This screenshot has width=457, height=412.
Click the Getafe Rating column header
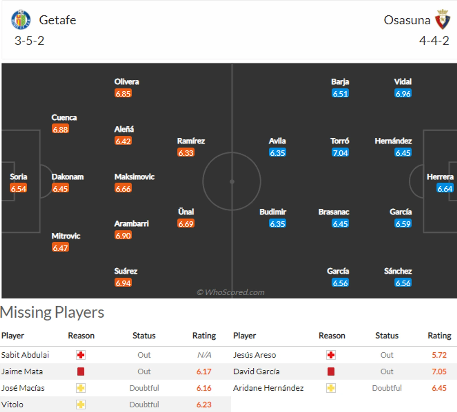tap(204, 335)
